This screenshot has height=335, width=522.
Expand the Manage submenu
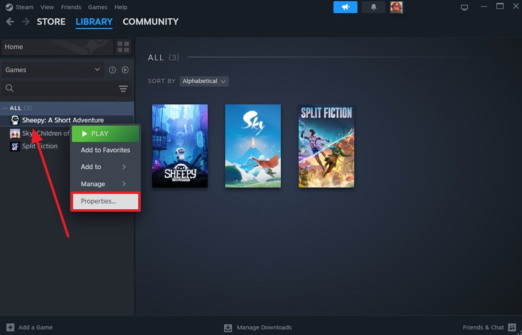tap(105, 184)
